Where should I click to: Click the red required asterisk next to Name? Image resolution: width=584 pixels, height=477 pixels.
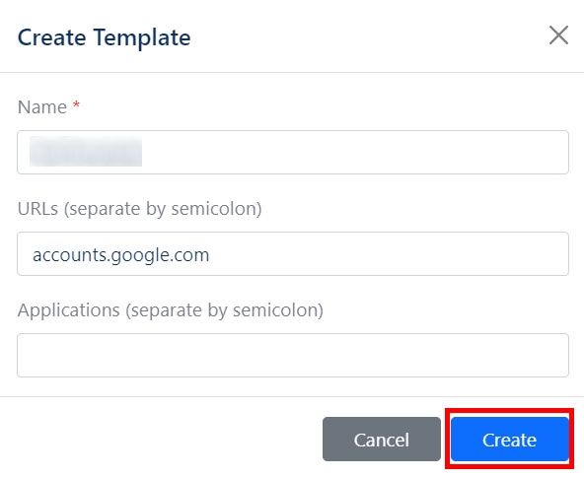point(76,104)
